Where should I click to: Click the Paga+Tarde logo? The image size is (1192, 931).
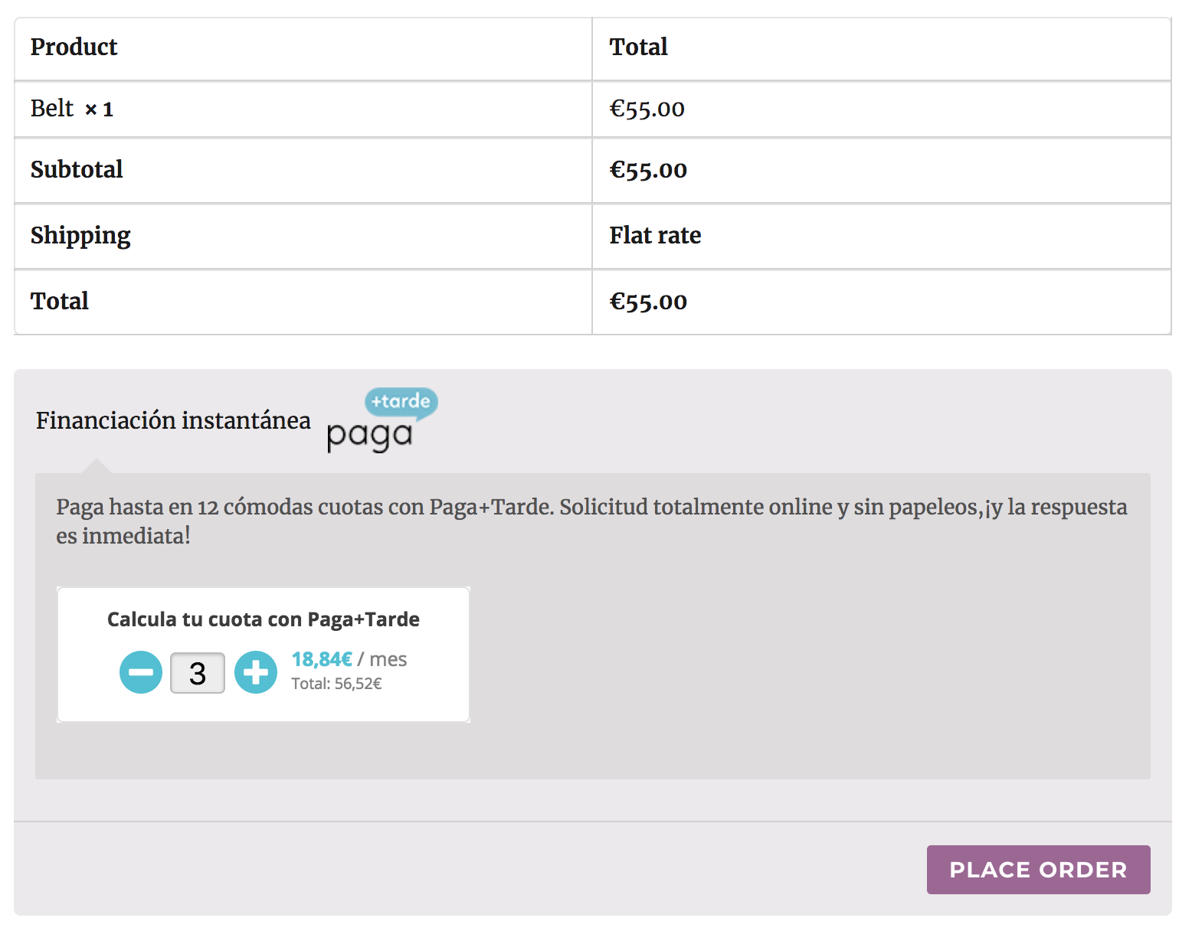382,421
